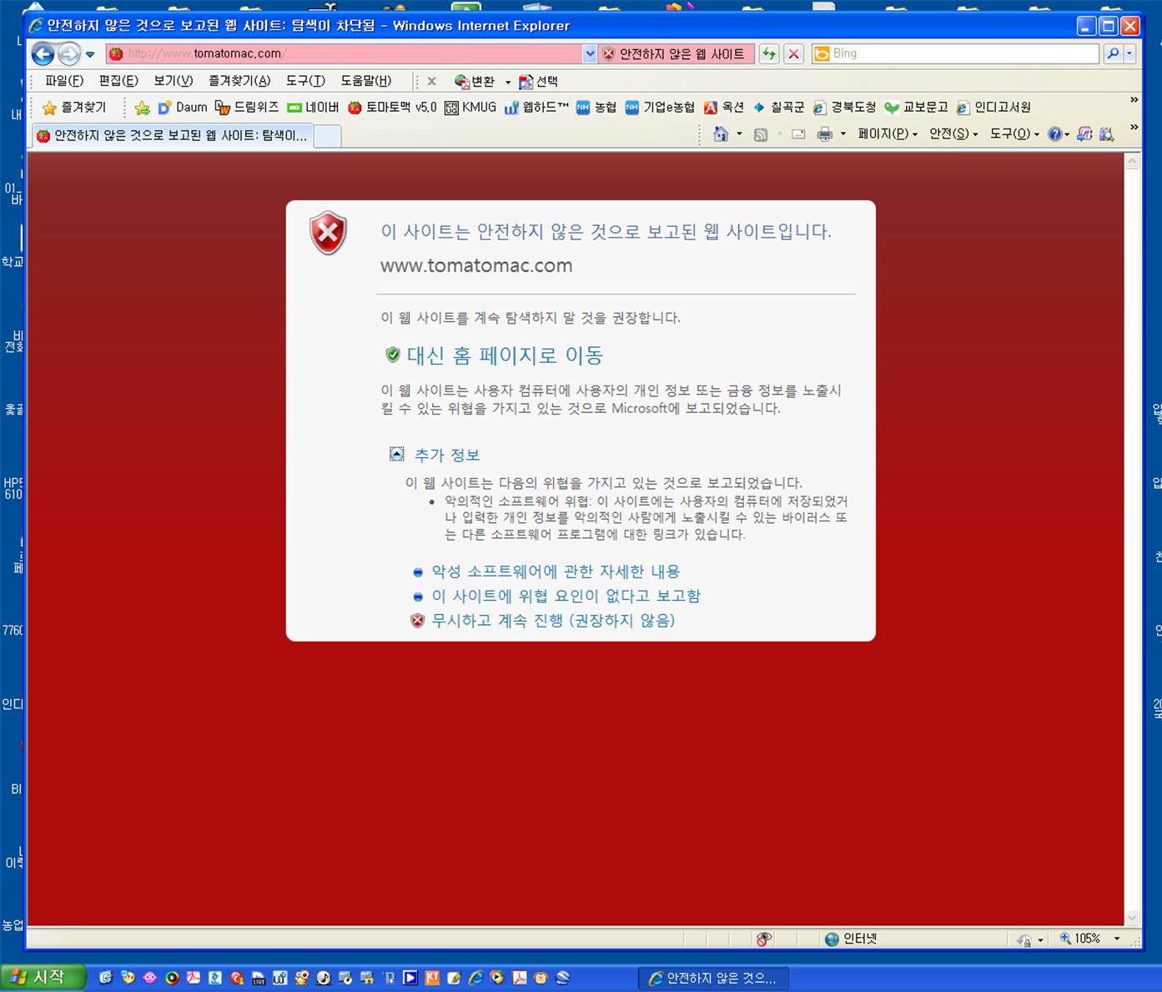Open the 즐겨찾기(A) menu
The width and height of the screenshot is (1162, 992).
(x=239, y=81)
